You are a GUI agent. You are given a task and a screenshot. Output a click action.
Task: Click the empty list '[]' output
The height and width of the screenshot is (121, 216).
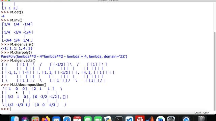[x=64, y=97]
